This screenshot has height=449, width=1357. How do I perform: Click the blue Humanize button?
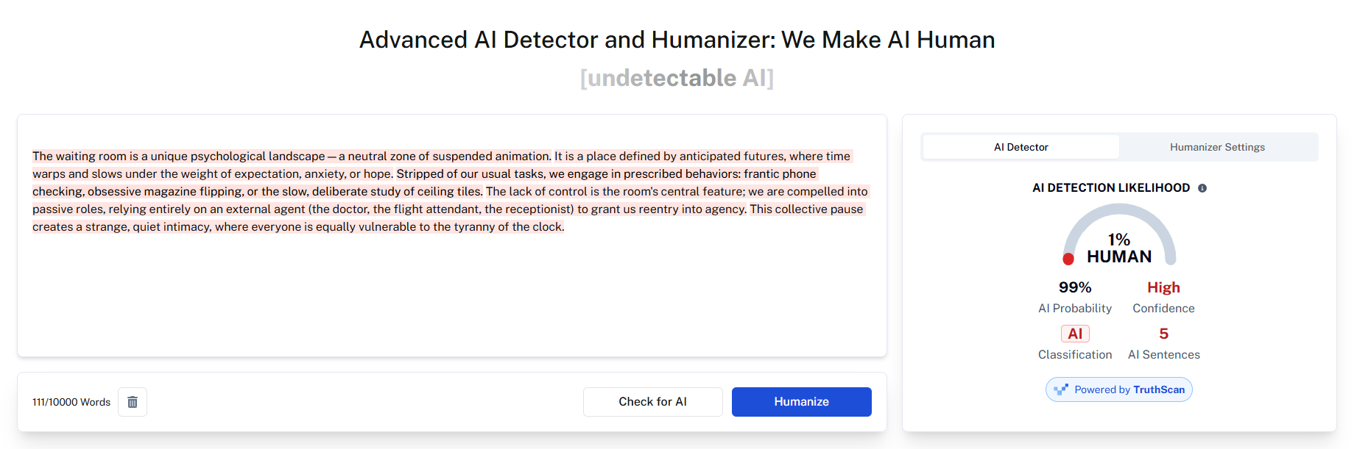coord(801,402)
